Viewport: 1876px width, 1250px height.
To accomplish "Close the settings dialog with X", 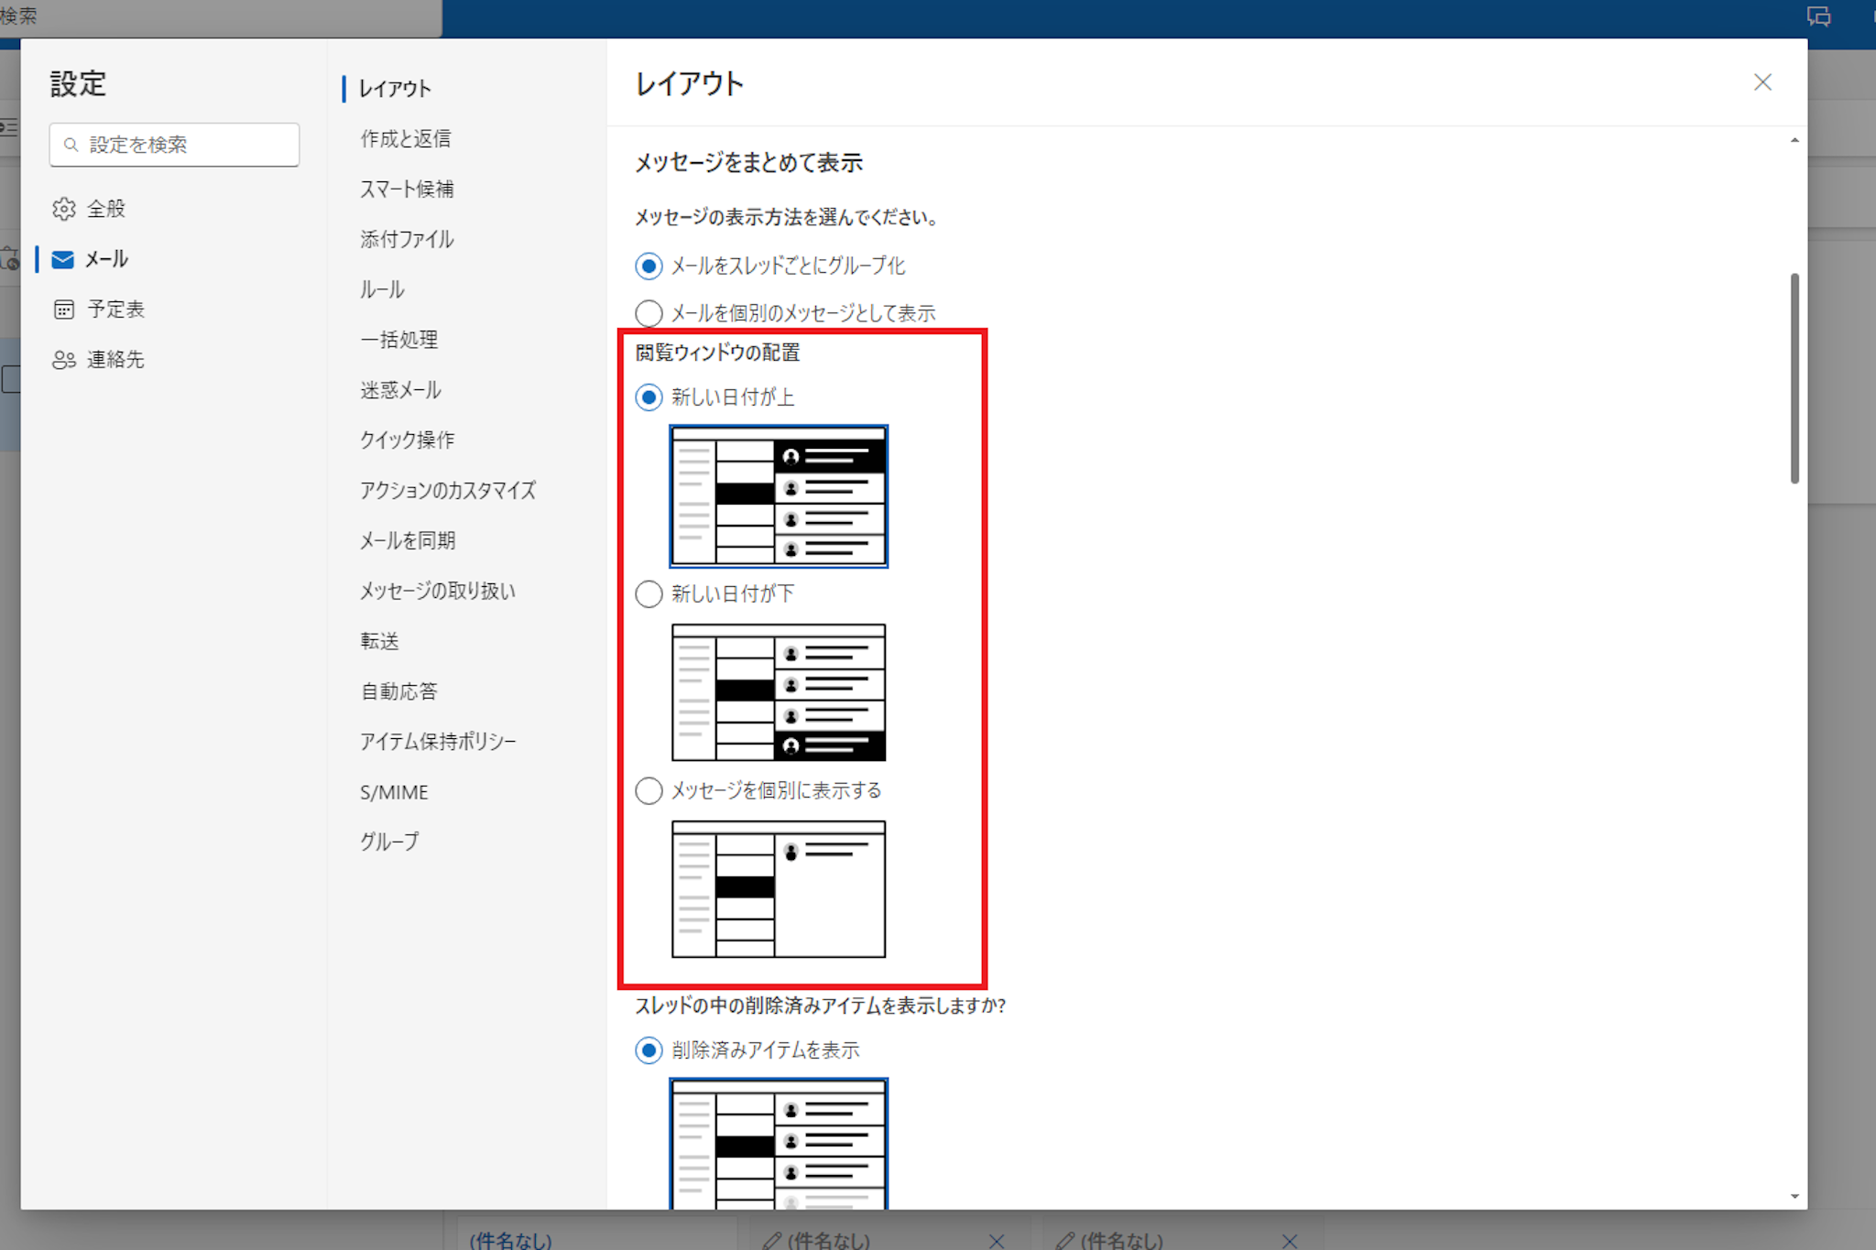I will [x=1762, y=82].
